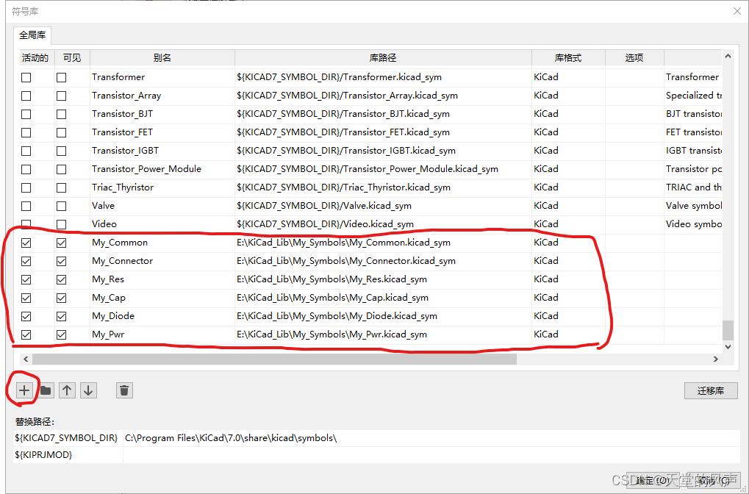The height and width of the screenshot is (494, 749).
Task: Move selected library down with arrow
Action: coord(88,390)
